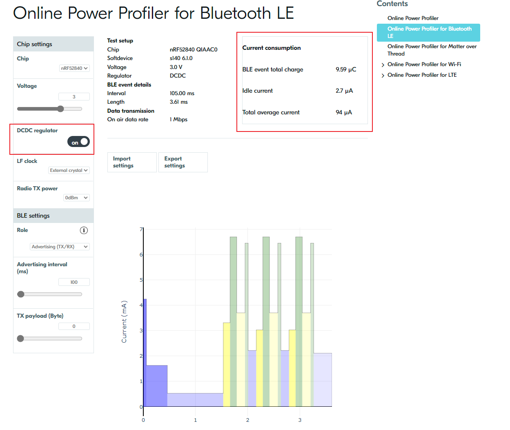Click the '3.61 ms' length value
This screenshot has width=510, height=430.
(179, 102)
